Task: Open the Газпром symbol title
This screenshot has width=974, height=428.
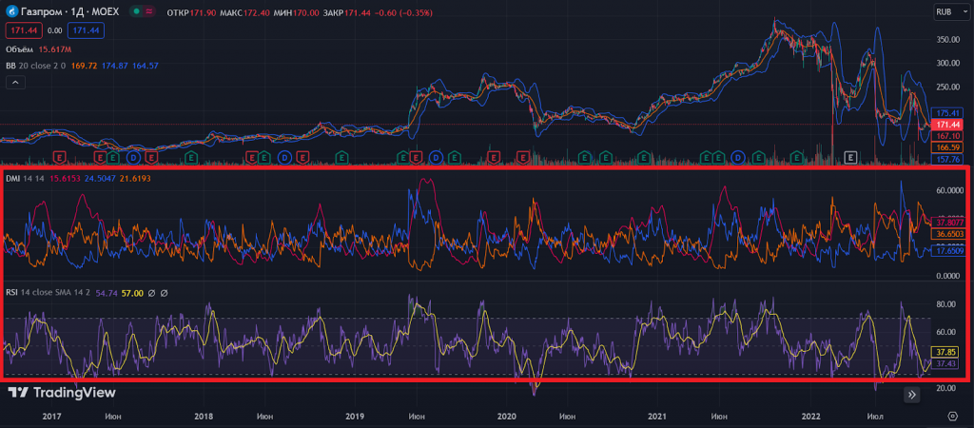Action: click(x=42, y=12)
